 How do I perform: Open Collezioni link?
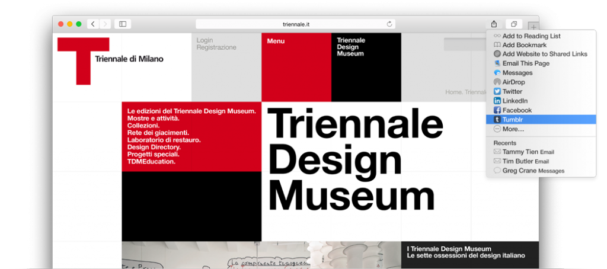[143, 126]
